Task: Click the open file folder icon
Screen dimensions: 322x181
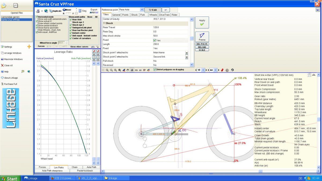Action: point(4,5)
